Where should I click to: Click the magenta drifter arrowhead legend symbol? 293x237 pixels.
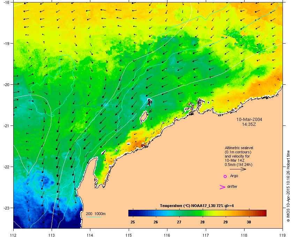223,187
